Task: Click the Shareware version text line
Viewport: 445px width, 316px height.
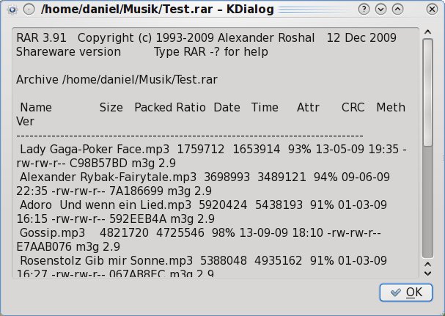Action: pos(68,51)
